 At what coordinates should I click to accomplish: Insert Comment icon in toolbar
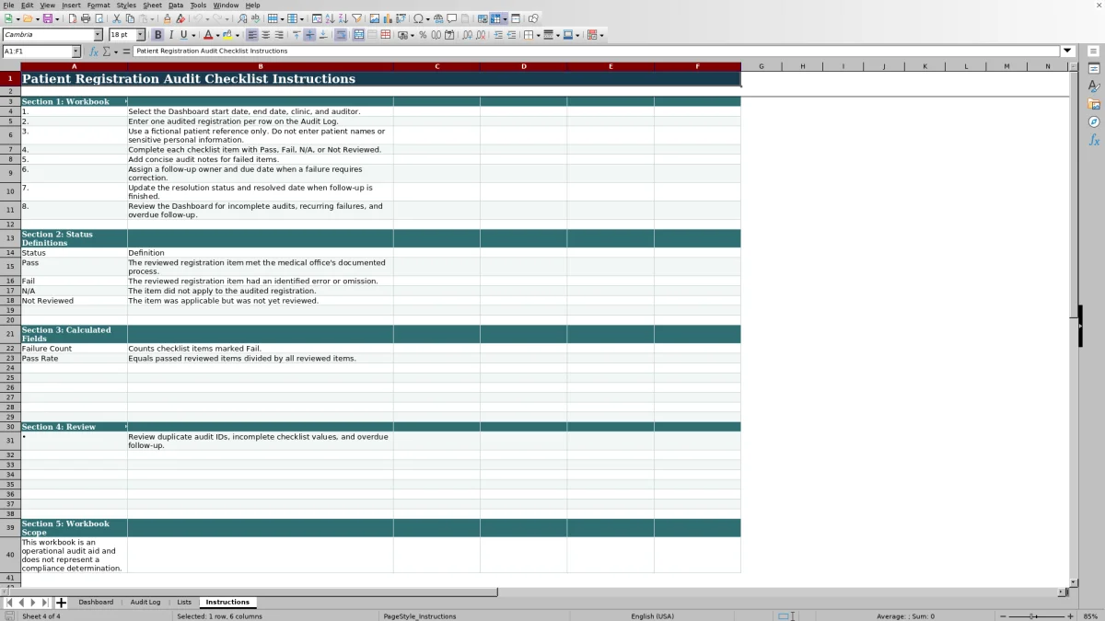451,18
